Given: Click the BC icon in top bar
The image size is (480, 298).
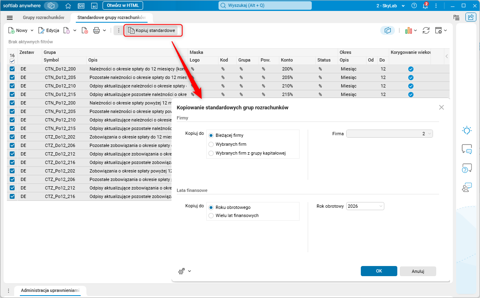Looking at the screenshot, I should (94, 6).
